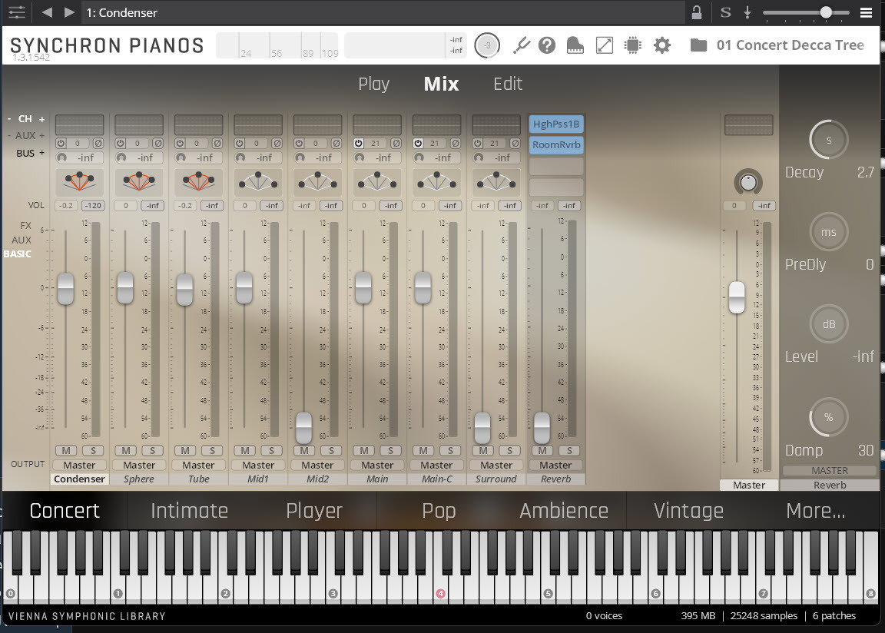
Task: Open the CPU chip icon
Action: click(633, 45)
